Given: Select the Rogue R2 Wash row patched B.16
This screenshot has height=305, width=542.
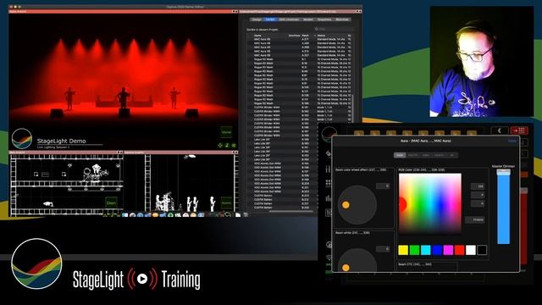Looking at the screenshot, I should click(x=300, y=64).
